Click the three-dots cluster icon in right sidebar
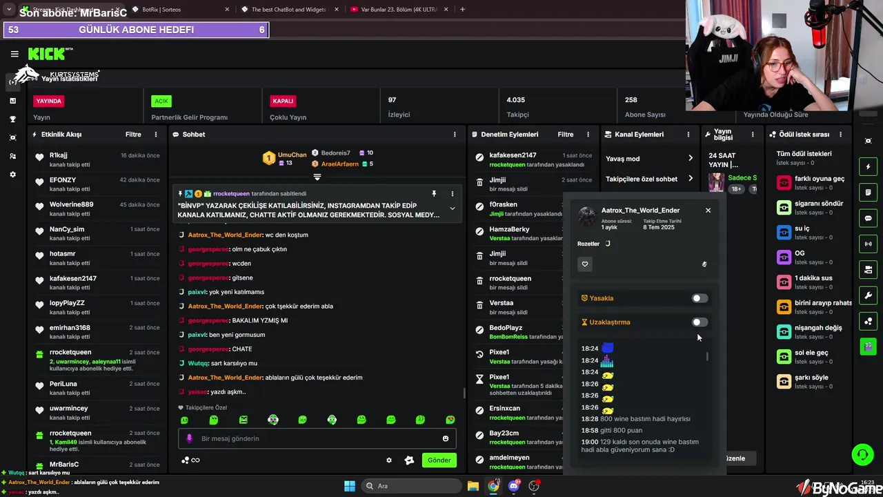 click(869, 321)
